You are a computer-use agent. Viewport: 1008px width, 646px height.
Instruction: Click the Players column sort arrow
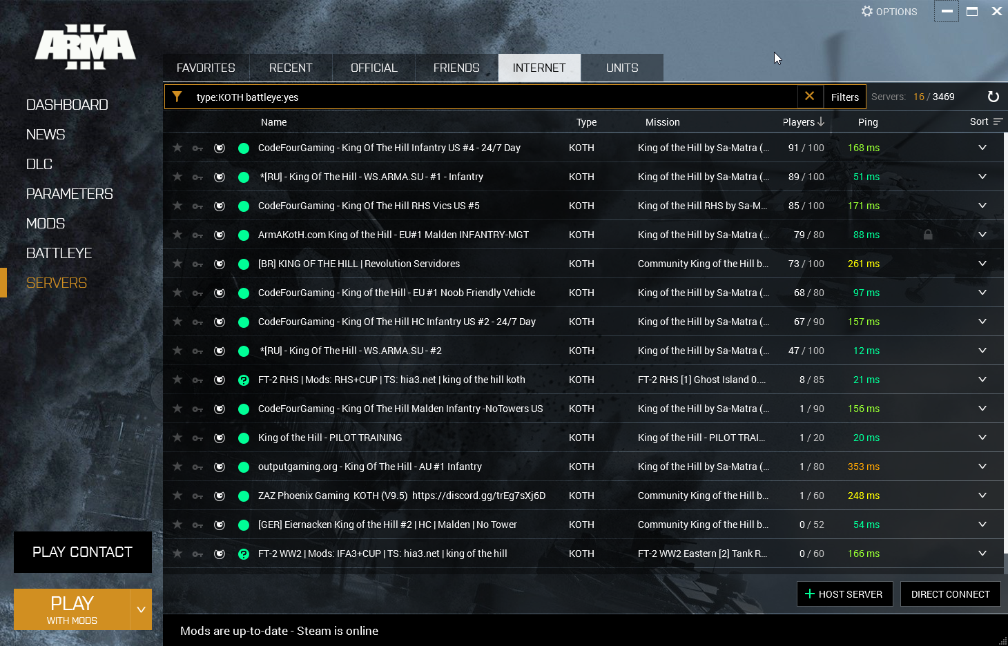(x=821, y=122)
